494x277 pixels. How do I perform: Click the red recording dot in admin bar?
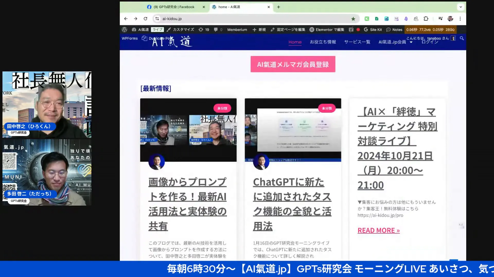click(x=358, y=29)
